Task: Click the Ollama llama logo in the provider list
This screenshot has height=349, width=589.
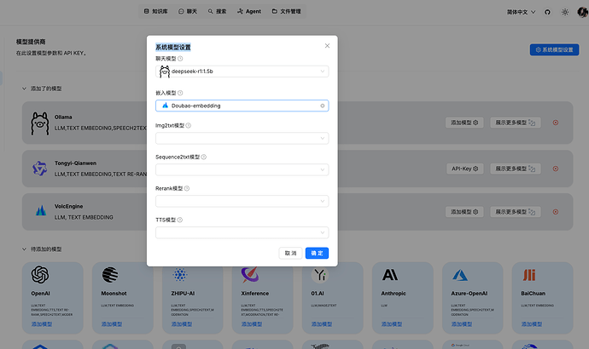Action: click(x=40, y=123)
